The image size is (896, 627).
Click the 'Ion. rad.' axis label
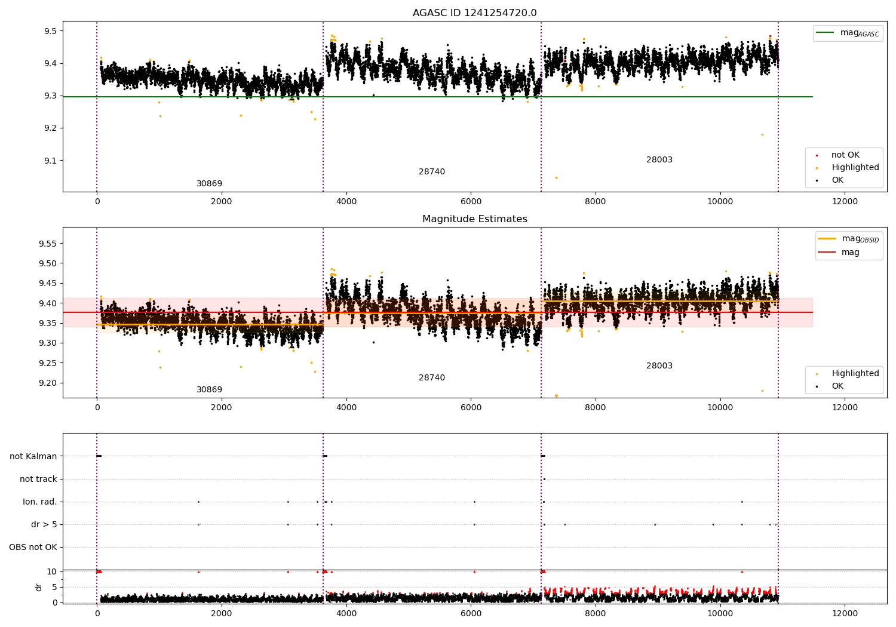point(40,502)
